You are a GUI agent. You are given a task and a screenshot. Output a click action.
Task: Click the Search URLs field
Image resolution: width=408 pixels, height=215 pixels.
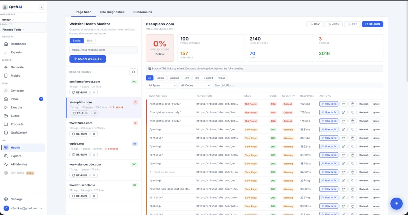click(298, 85)
